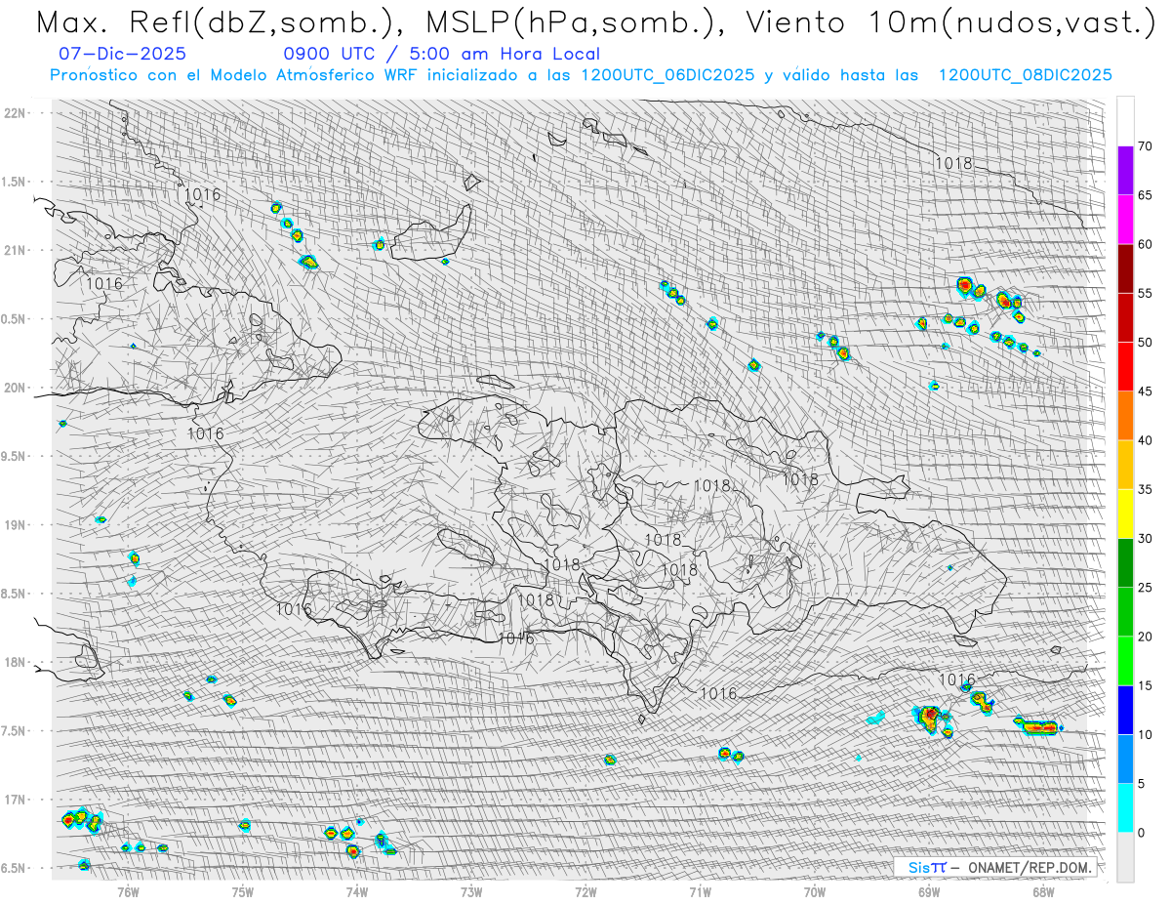1171x905 pixels.
Task: Select the '15' colorbar tick label
Action: pos(1146,685)
